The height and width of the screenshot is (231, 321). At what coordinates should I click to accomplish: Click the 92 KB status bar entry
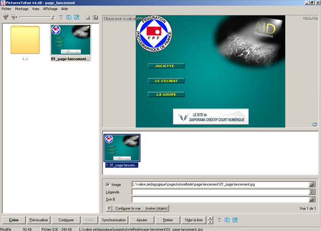point(27,229)
